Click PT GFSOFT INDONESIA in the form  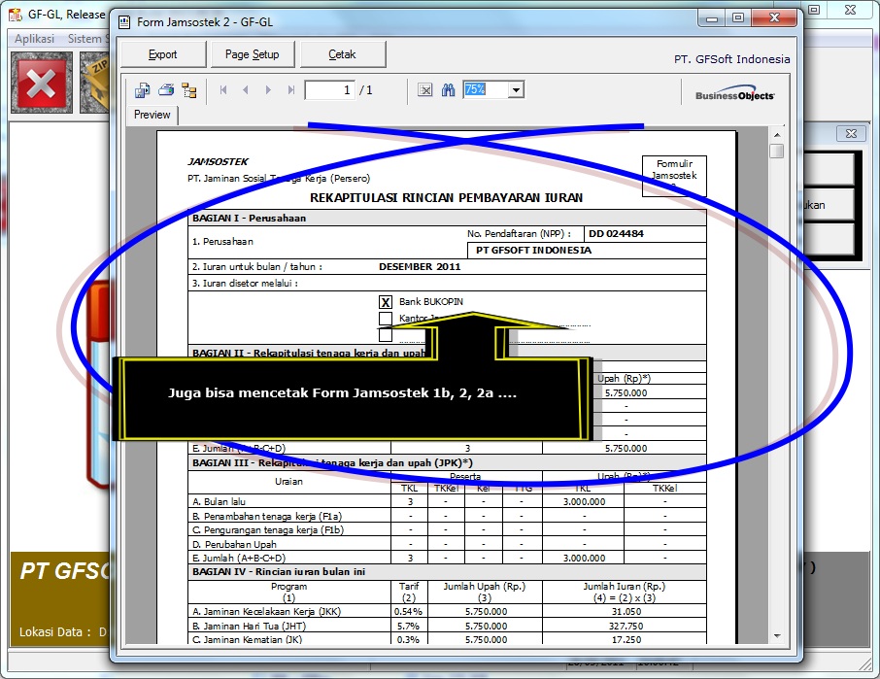point(533,251)
